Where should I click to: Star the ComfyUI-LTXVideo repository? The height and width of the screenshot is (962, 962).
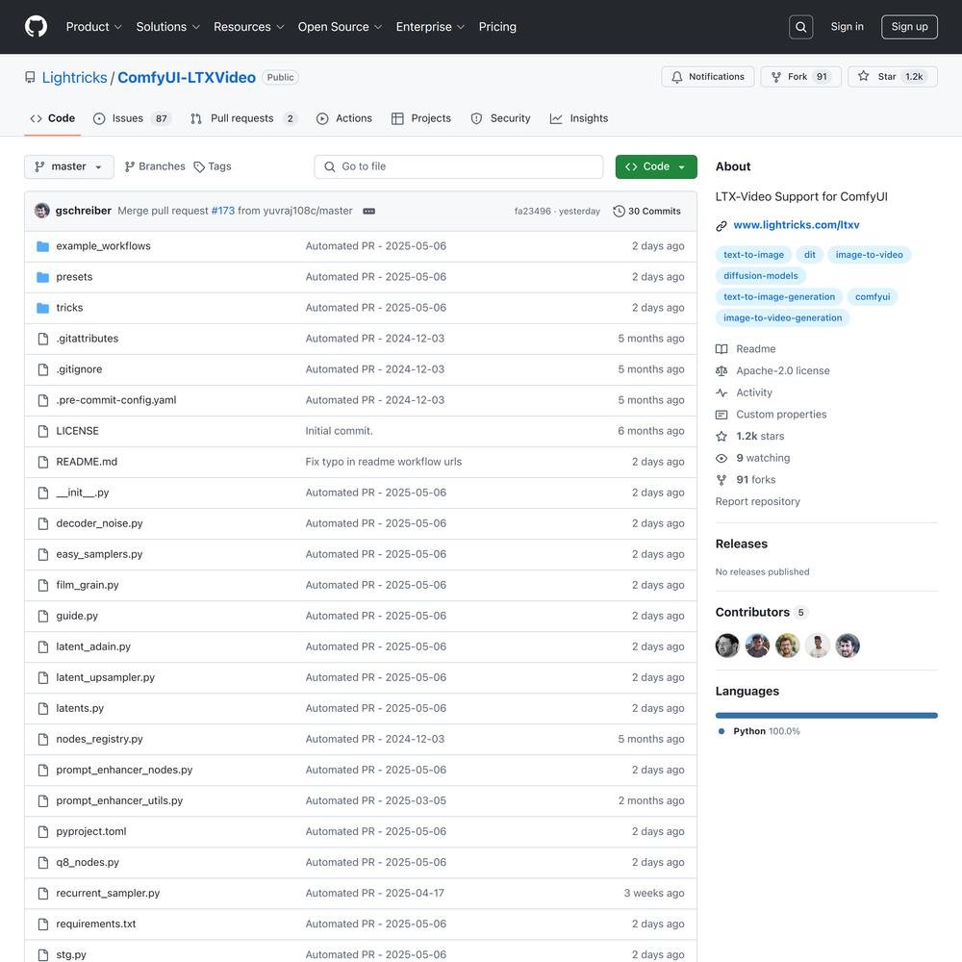pyautogui.click(x=890, y=77)
